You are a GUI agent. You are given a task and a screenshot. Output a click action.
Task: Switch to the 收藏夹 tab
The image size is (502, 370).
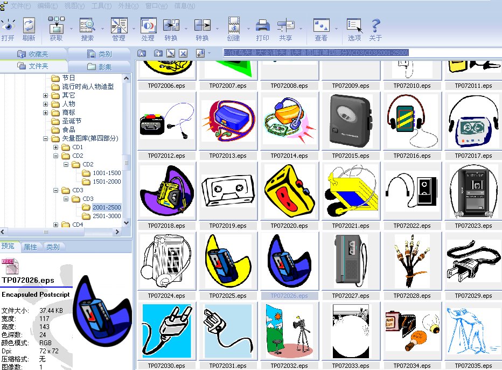(x=33, y=54)
